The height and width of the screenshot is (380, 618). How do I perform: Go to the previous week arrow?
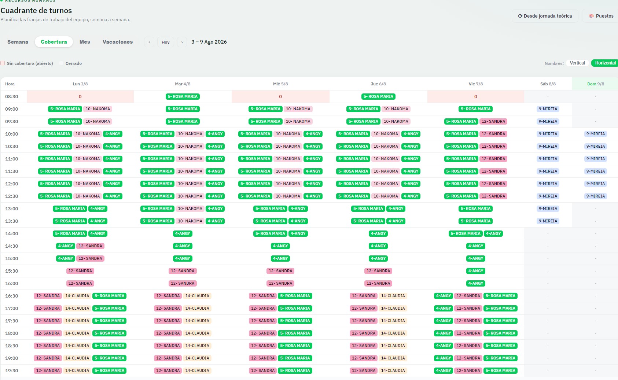149,42
